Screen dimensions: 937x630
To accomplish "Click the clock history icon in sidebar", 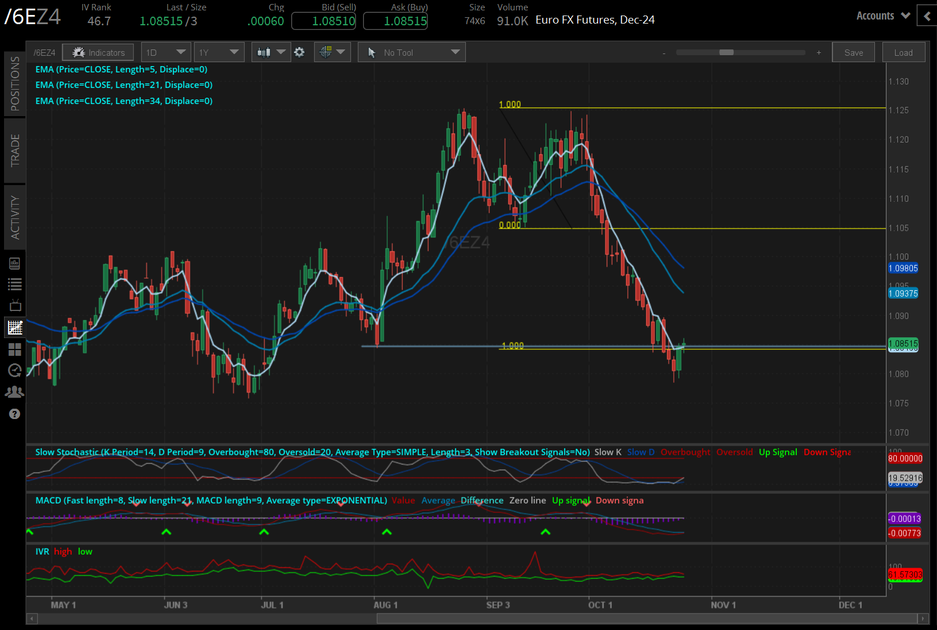I will [x=15, y=370].
